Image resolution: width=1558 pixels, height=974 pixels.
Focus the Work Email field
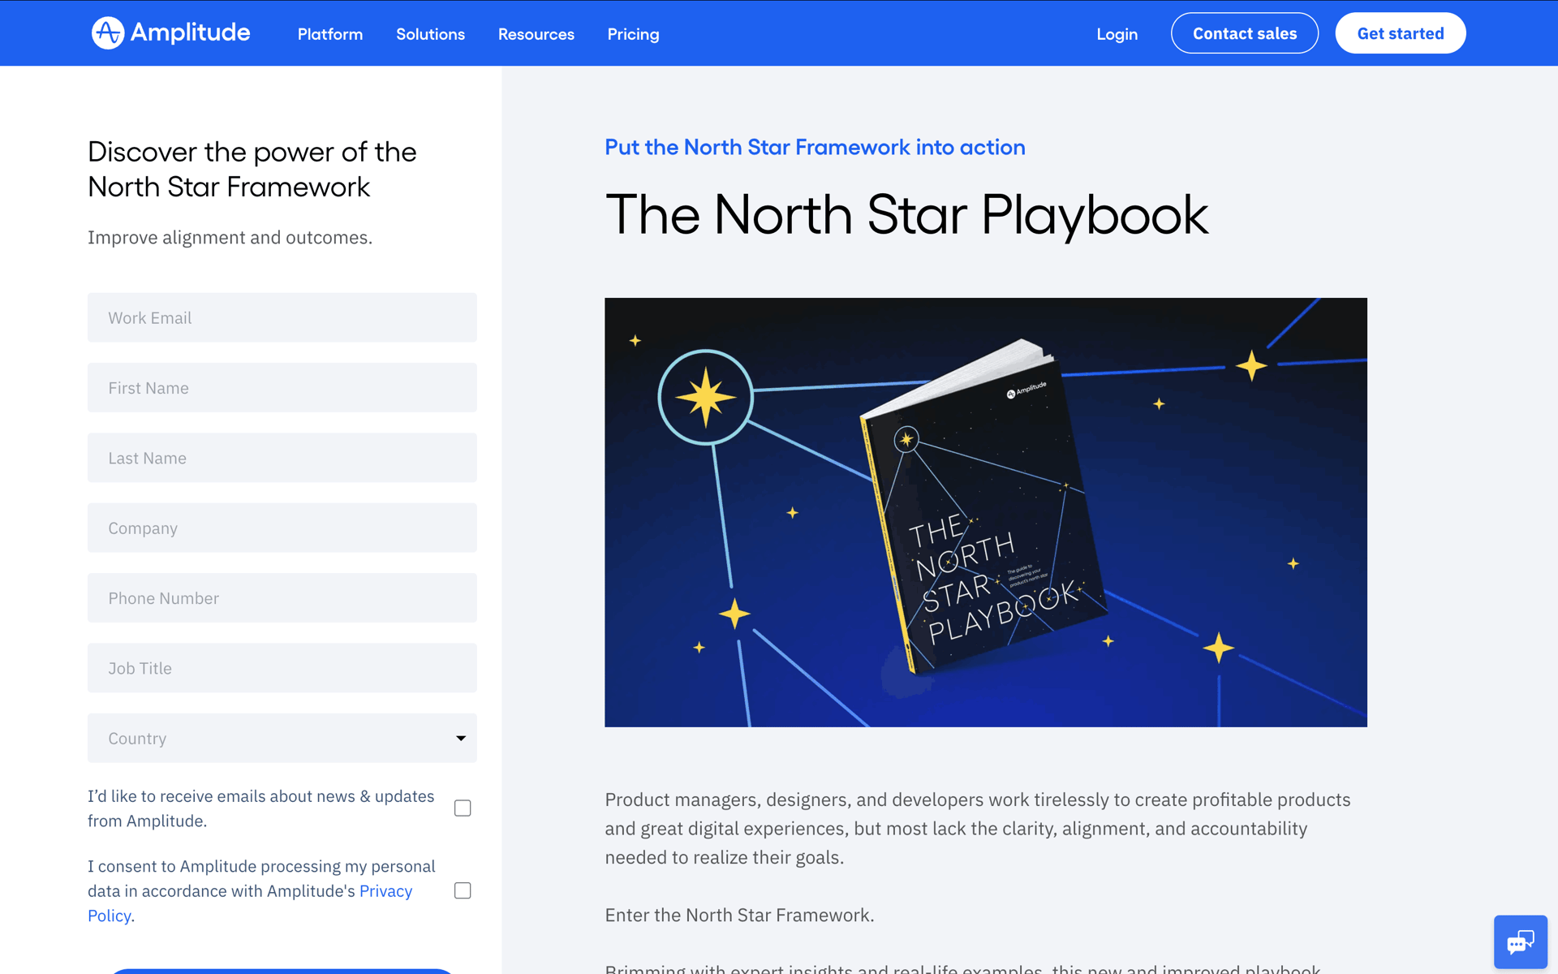point(282,317)
